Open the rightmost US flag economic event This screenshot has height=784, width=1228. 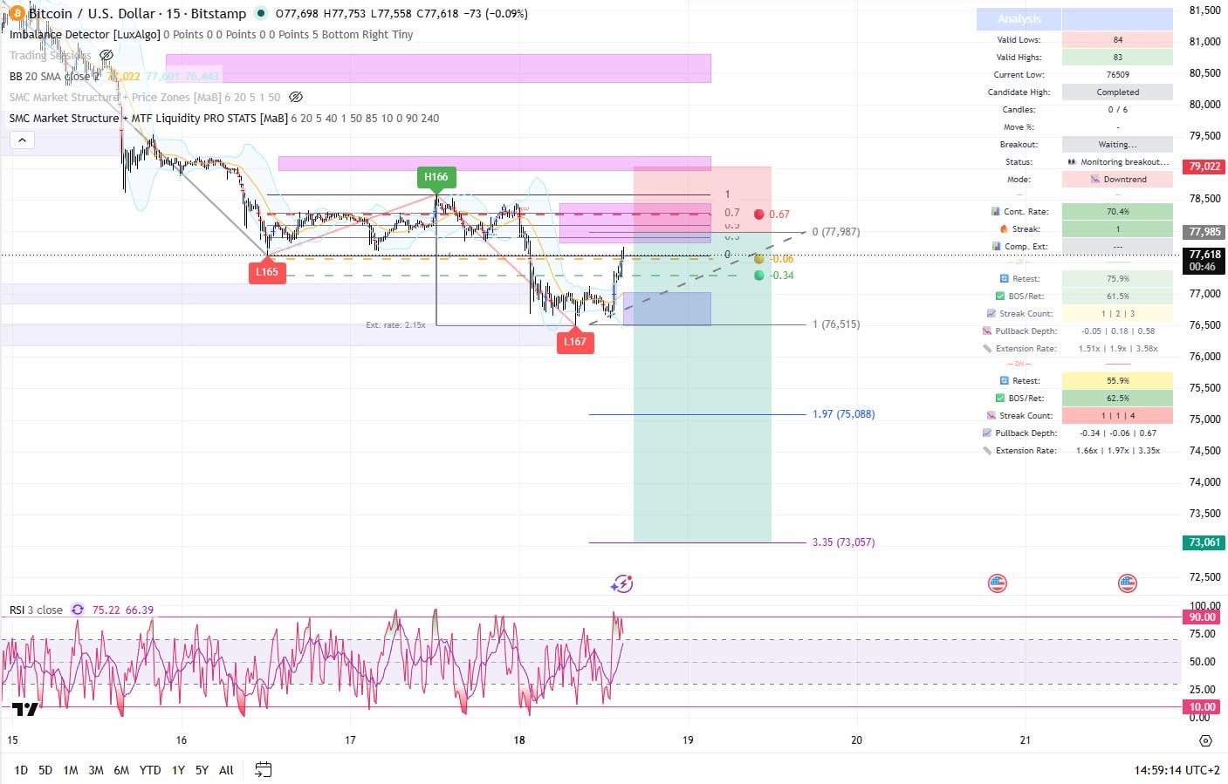pos(1127,583)
